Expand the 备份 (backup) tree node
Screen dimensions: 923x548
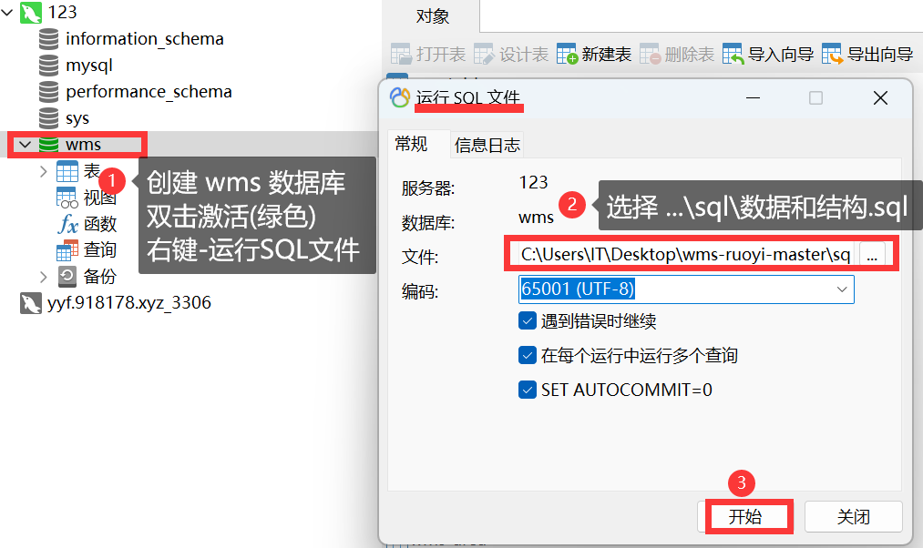43,277
